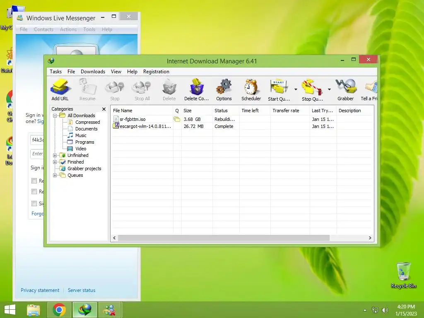Select the Music category

(81, 135)
